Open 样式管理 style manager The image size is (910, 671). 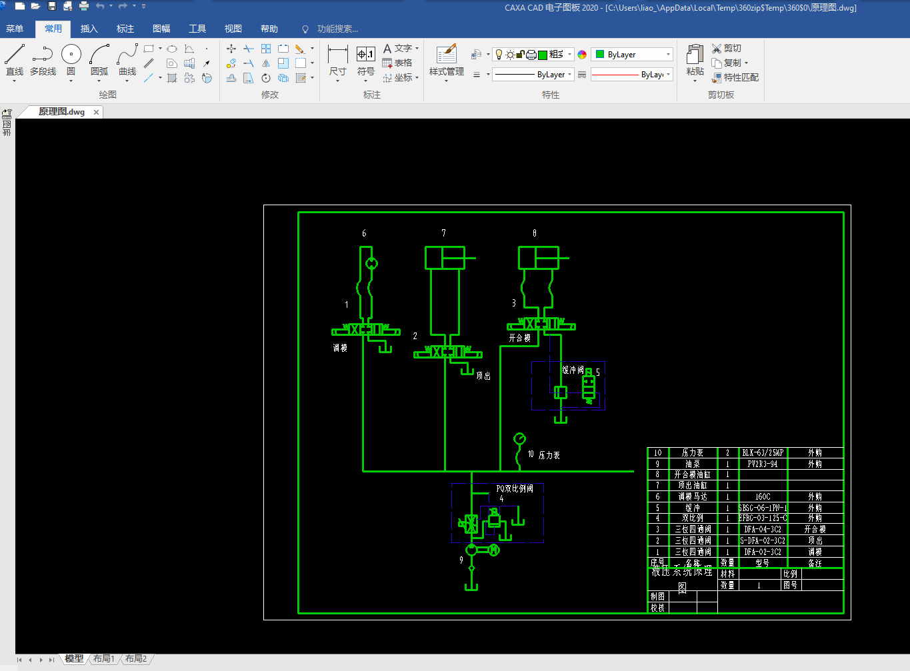447,61
